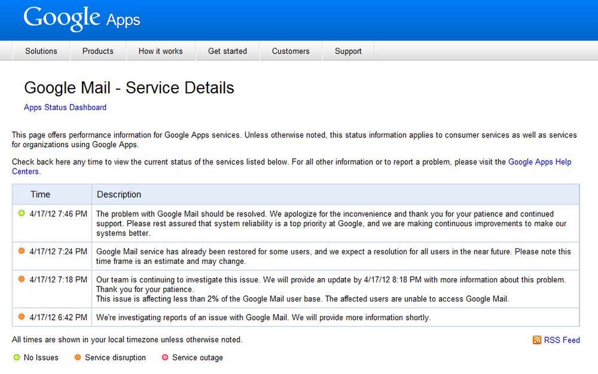The image size is (598, 374).
Task: Go to How it works
Action: coord(160,51)
